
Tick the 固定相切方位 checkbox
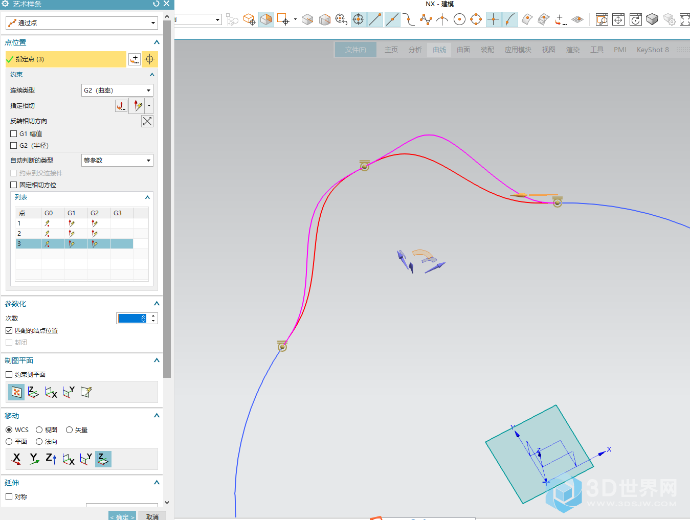tap(14, 185)
